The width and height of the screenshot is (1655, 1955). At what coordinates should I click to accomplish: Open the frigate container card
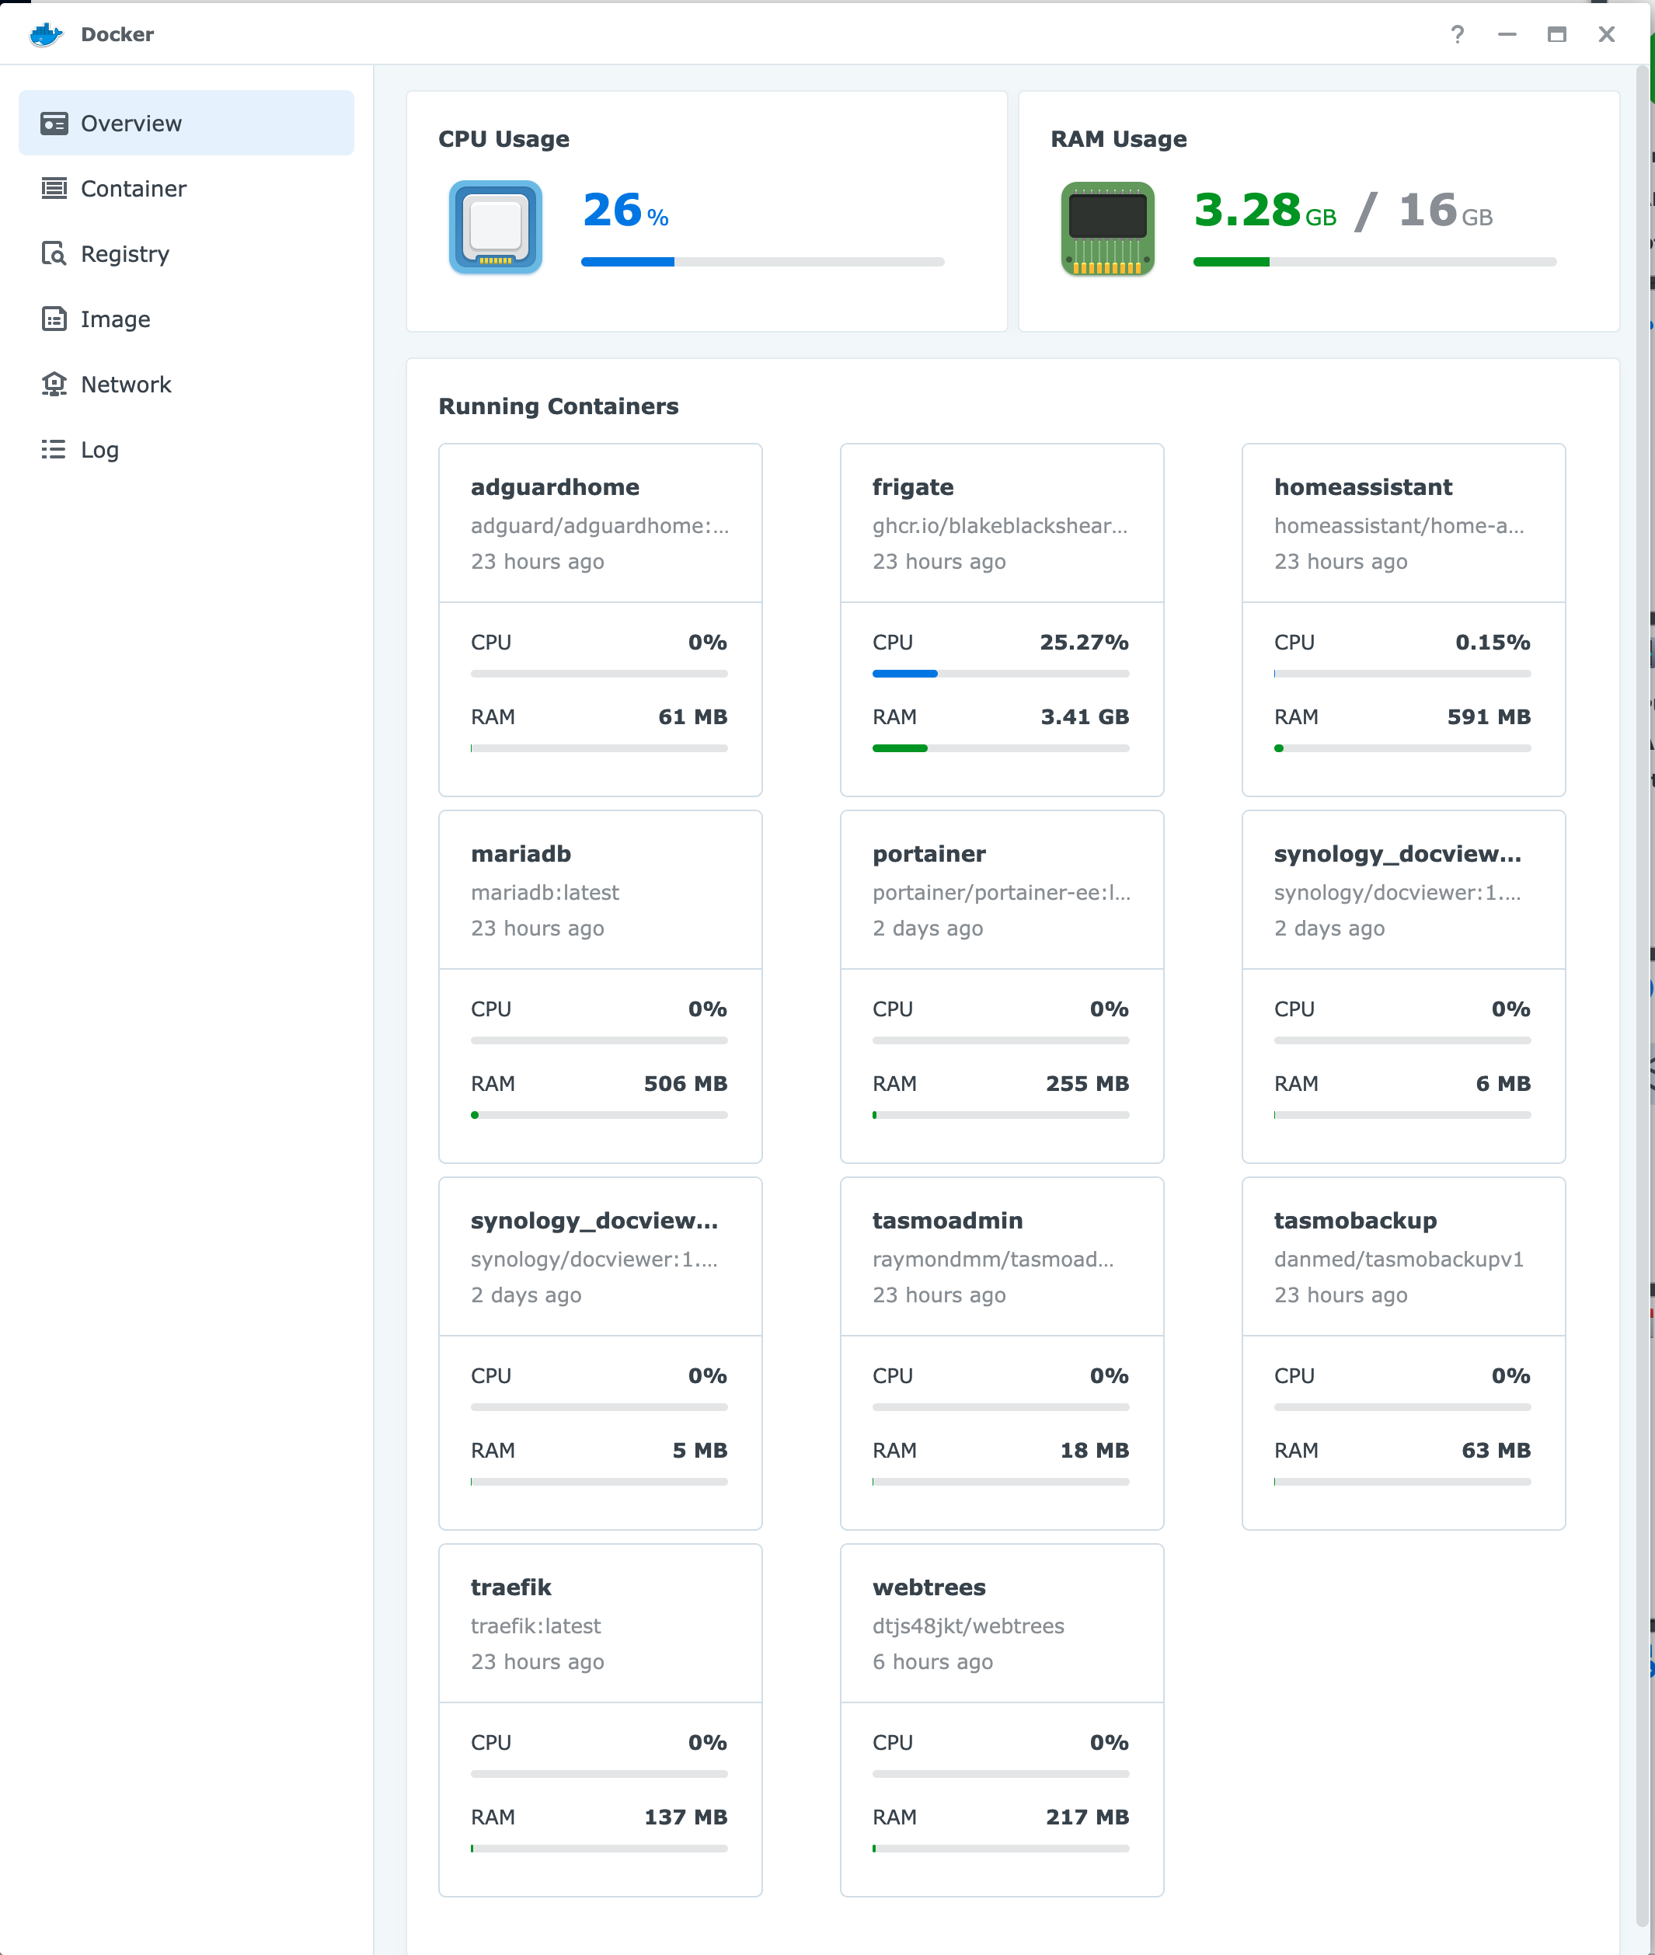pos(1002,619)
